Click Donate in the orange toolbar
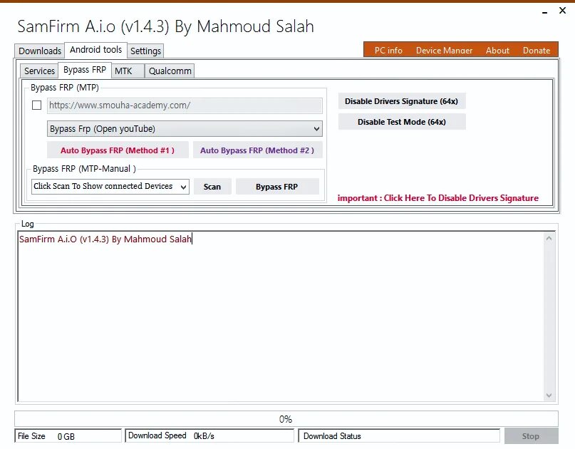 [536, 51]
